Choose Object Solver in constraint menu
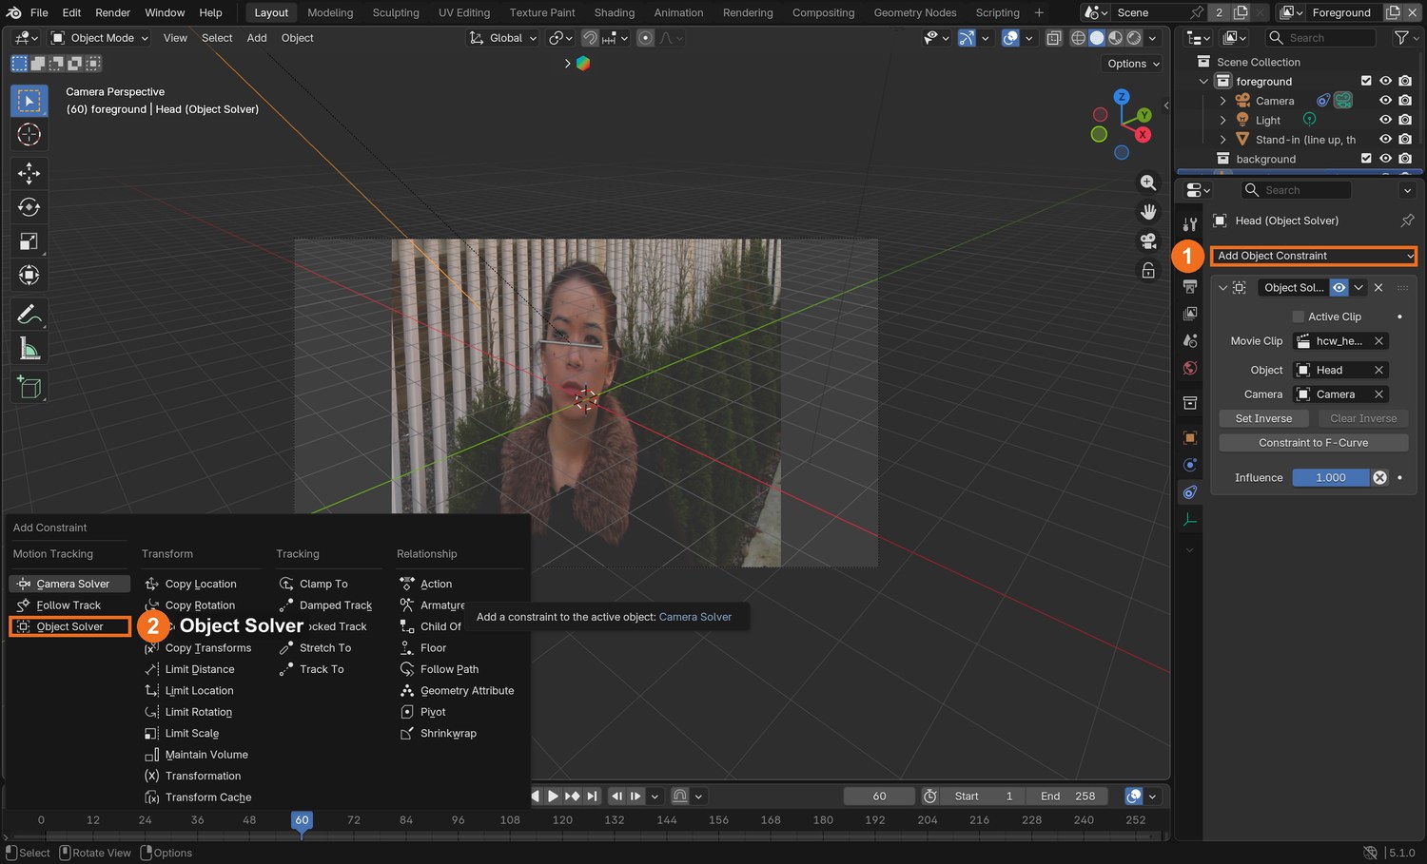Image resolution: width=1427 pixels, height=864 pixels. point(69,626)
